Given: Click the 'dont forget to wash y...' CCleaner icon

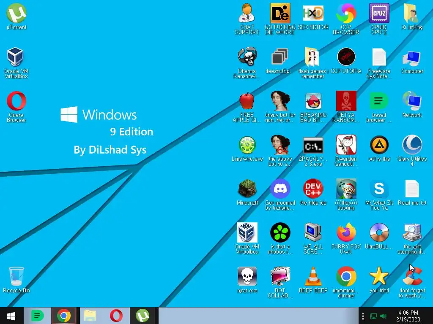Looking at the screenshot, I should (412, 276).
